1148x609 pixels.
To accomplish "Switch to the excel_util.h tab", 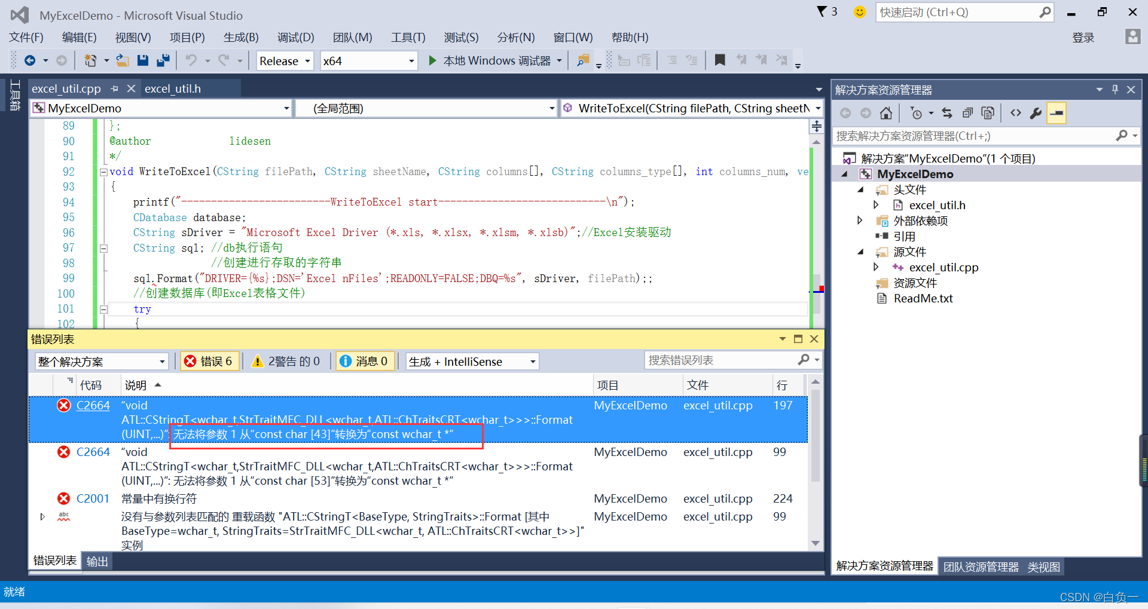I will (x=173, y=88).
